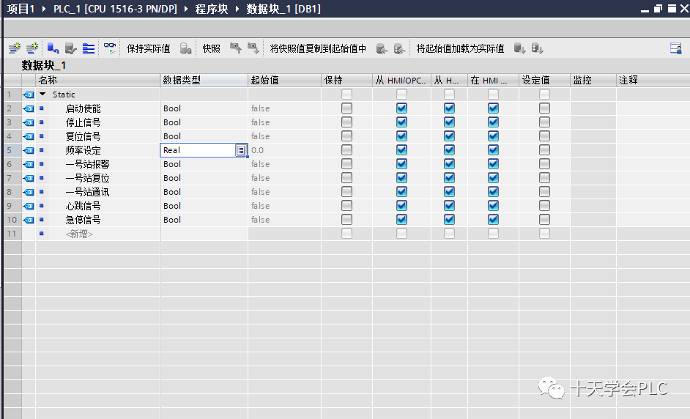Click 项目1 in the breadcrumb
690x419 pixels.
pos(21,9)
